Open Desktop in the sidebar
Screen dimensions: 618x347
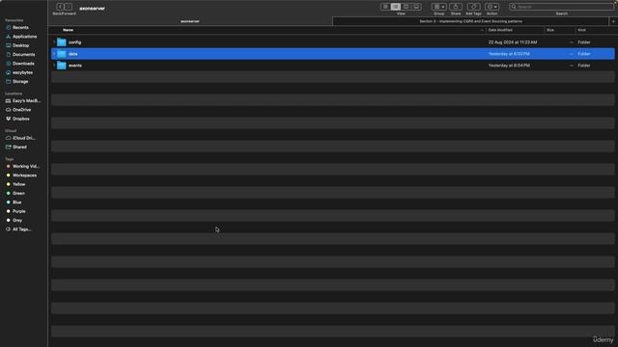coord(20,45)
